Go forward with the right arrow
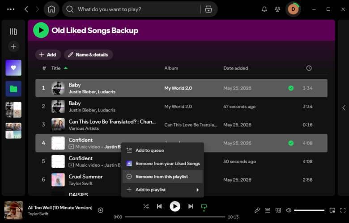Screen dimensions: 349x223 coord(37,9)
